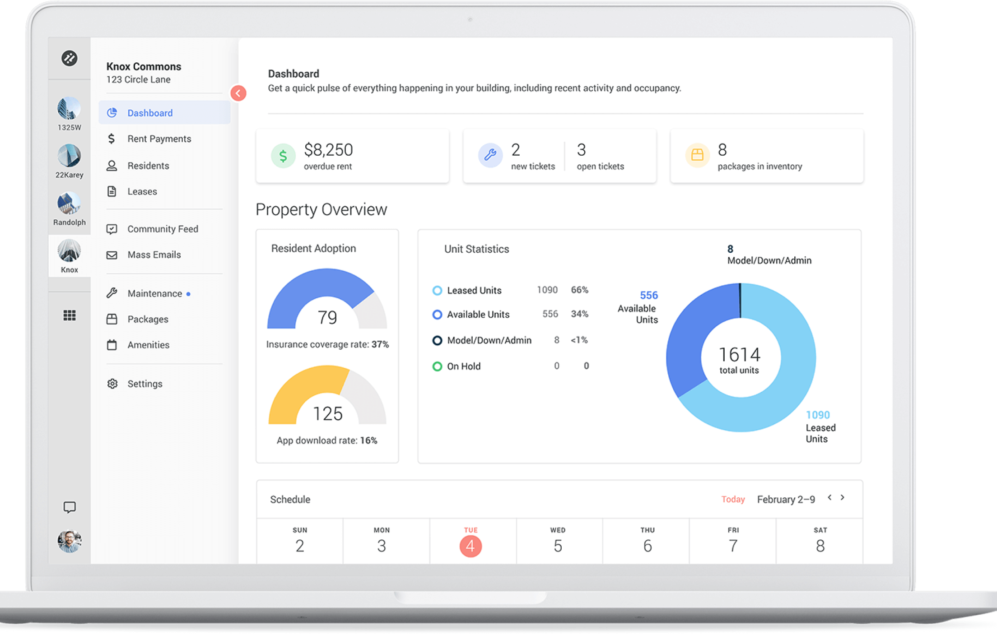Go to next week using right arrow
This screenshot has height=635, width=997.
coord(843,498)
